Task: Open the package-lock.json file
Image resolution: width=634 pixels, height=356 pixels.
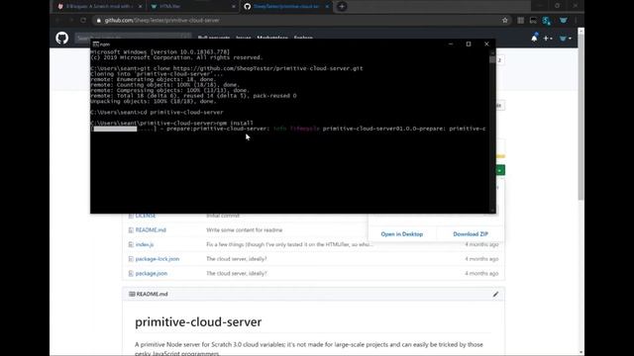Action: click(x=158, y=259)
